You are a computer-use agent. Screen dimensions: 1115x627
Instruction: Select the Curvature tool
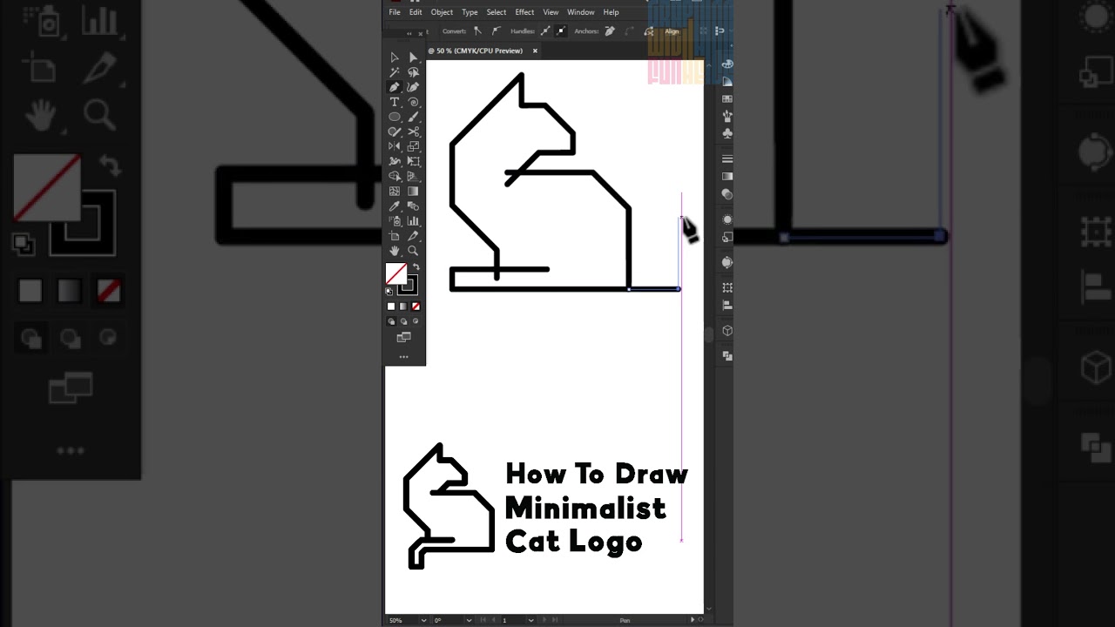pos(413,87)
